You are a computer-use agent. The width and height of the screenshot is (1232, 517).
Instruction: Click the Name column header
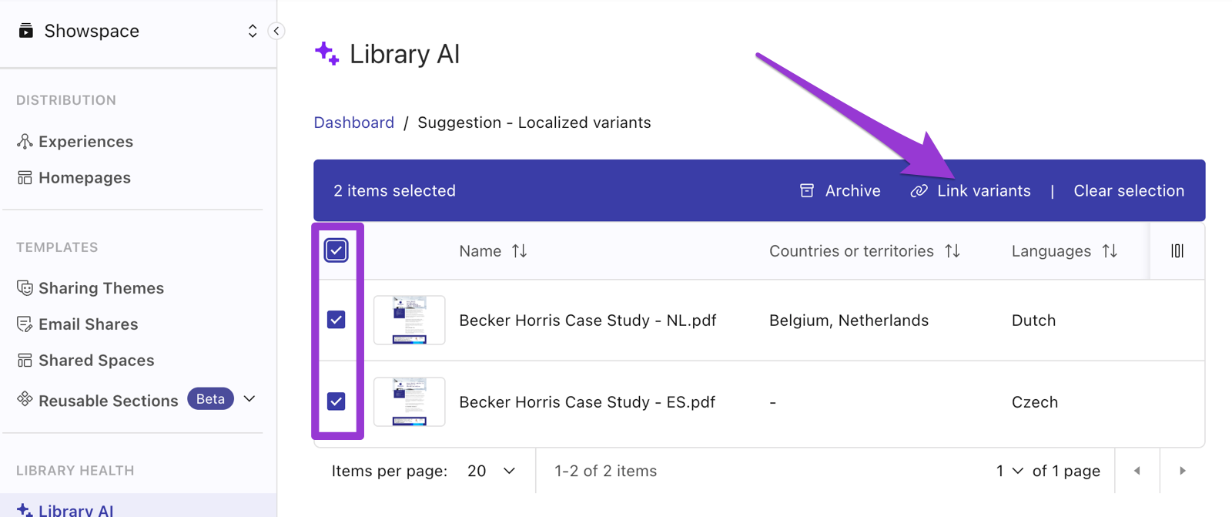coord(480,251)
